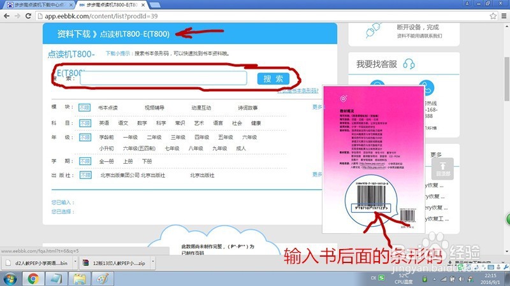Viewport: 510px width, 286px height.
Task: Open the Windows Start button
Action: pos(10,279)
